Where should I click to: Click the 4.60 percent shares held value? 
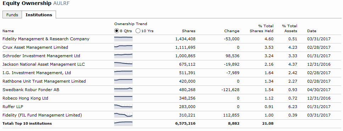pos(269,39)
